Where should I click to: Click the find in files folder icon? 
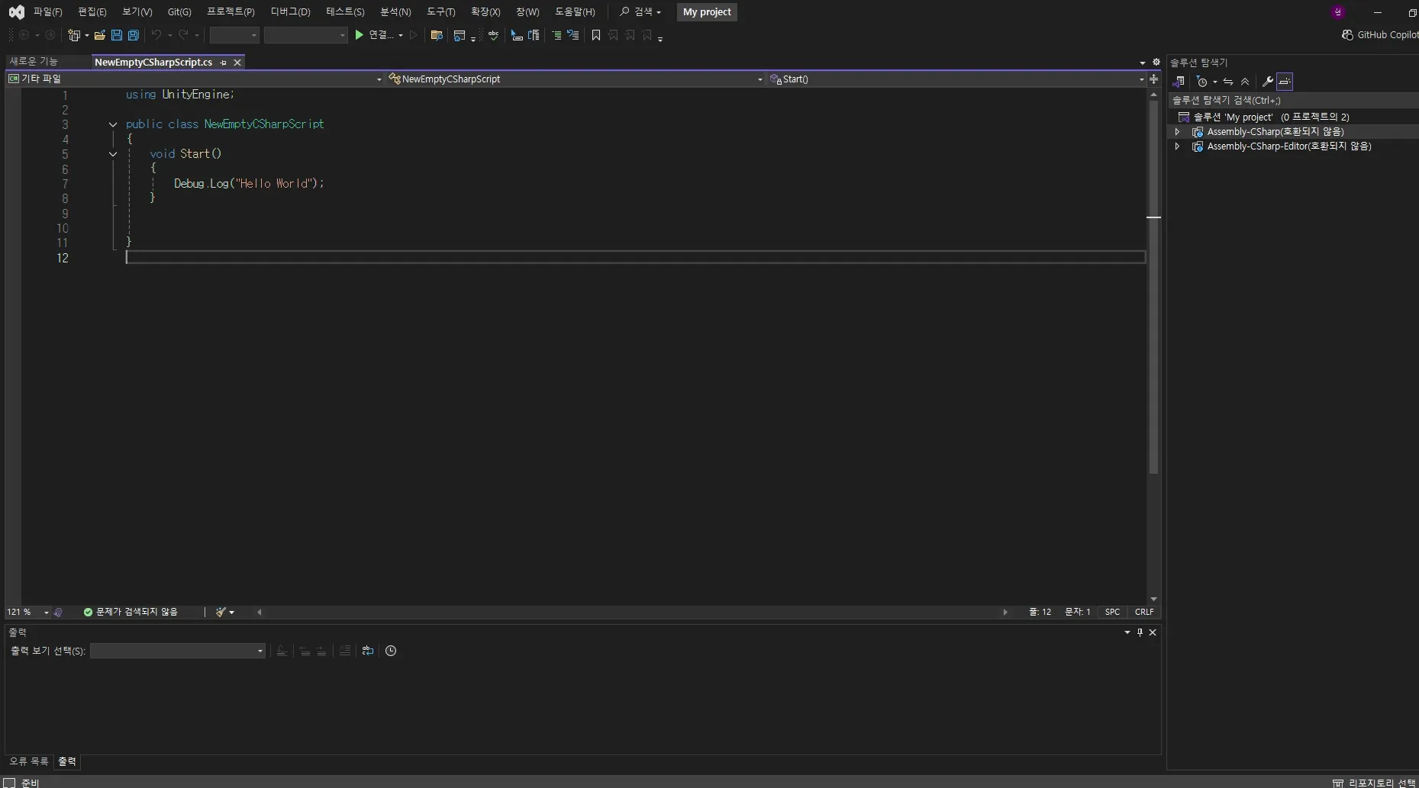437,35
